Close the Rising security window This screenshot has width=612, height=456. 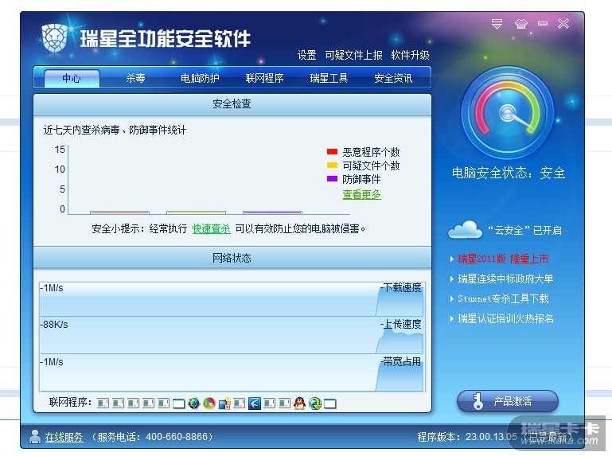point(563,24)
